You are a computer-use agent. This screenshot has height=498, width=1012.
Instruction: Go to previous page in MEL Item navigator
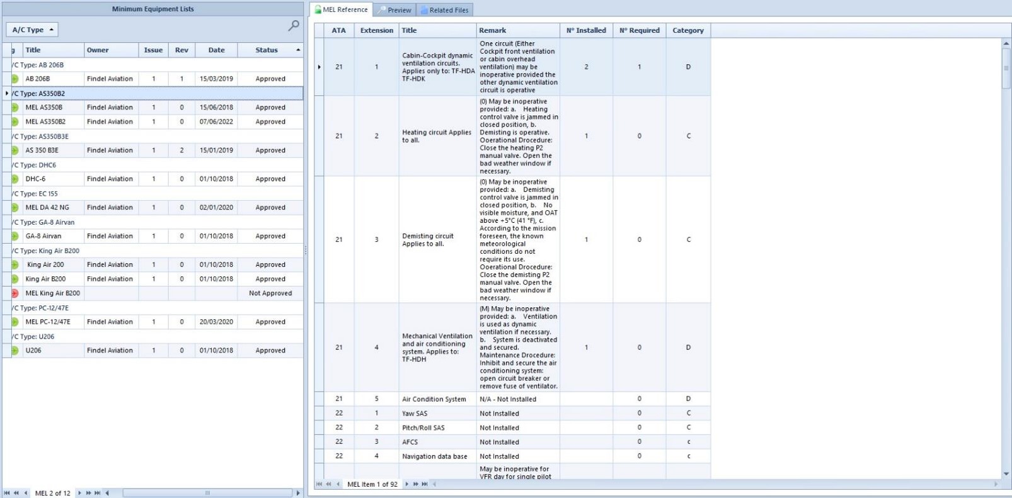[x=328, y=484]
